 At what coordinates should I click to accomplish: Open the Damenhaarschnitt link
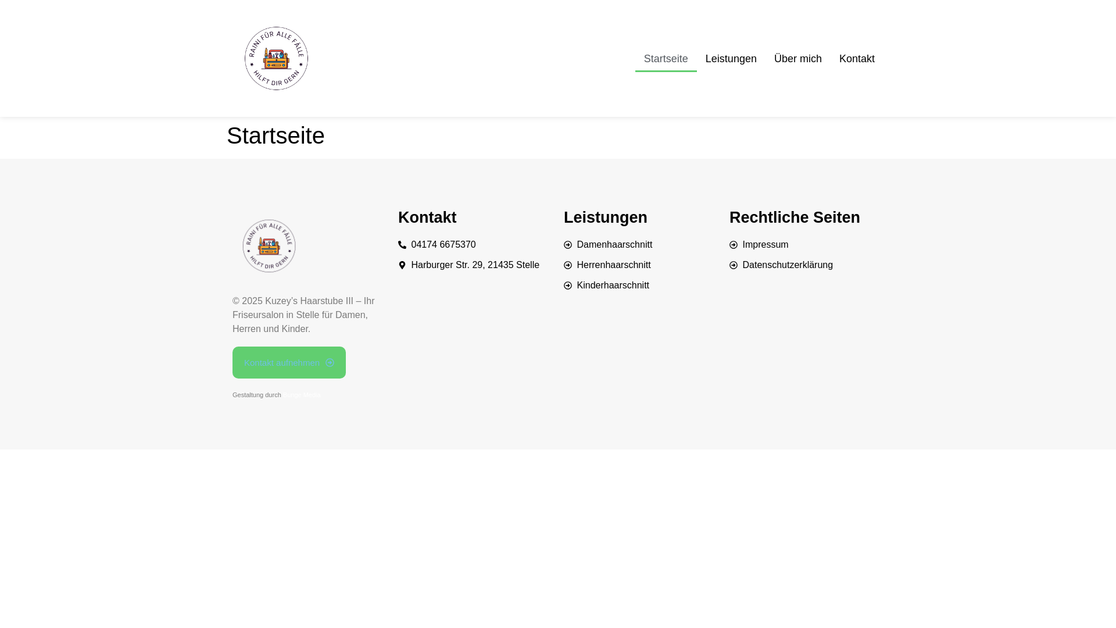pyautogui.click(x=614, y=245)
